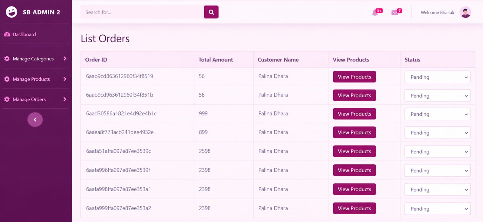Open status dropdown for order 6aab9cd963612960f34f851b
483x222 pixels.
click(437, 96)
